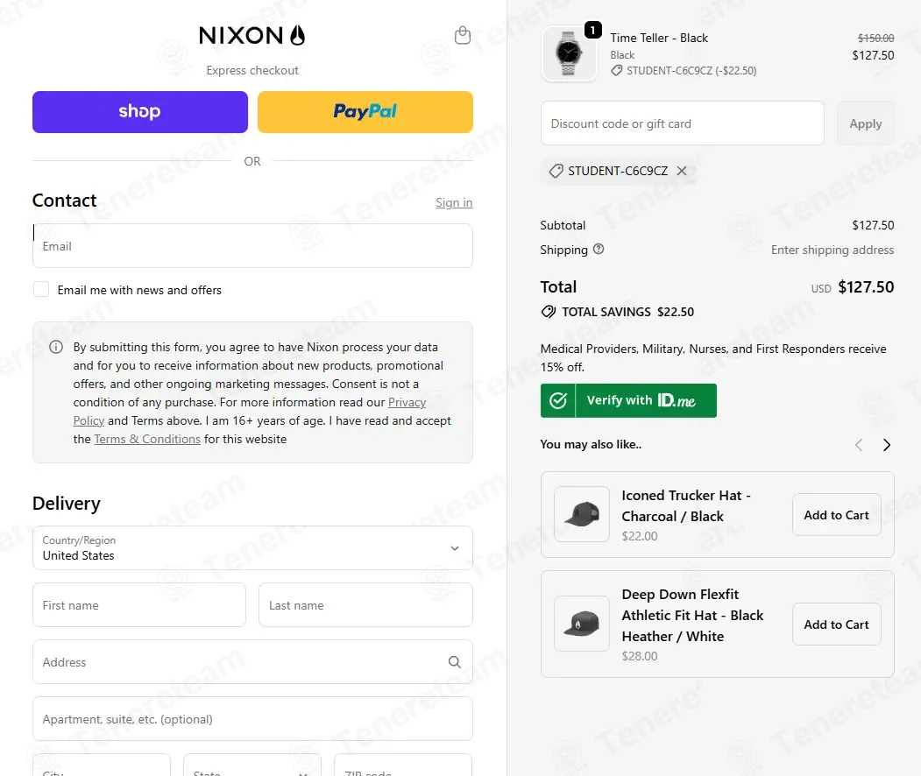Enable Email me with news and offers
Image resolution: width=921 pixels, height=776 pixels.
pyautogui.click(x=41, y=289)
